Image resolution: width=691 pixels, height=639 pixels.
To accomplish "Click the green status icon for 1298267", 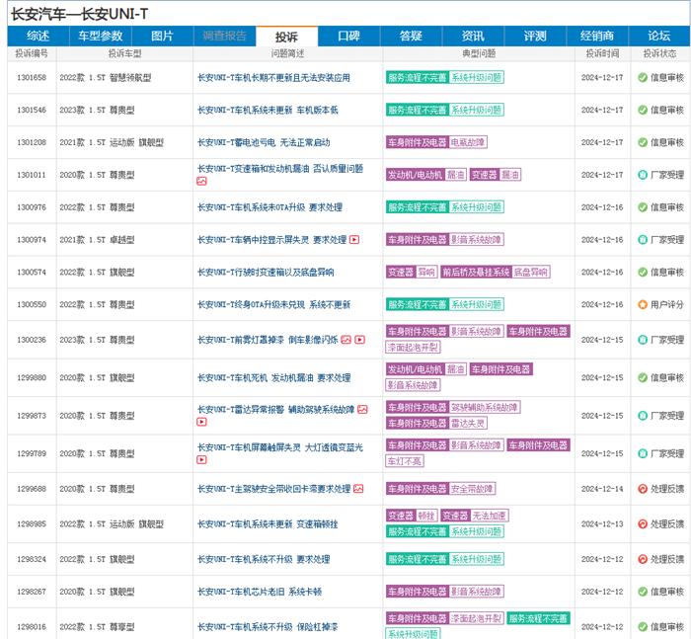I will (643, 592).
